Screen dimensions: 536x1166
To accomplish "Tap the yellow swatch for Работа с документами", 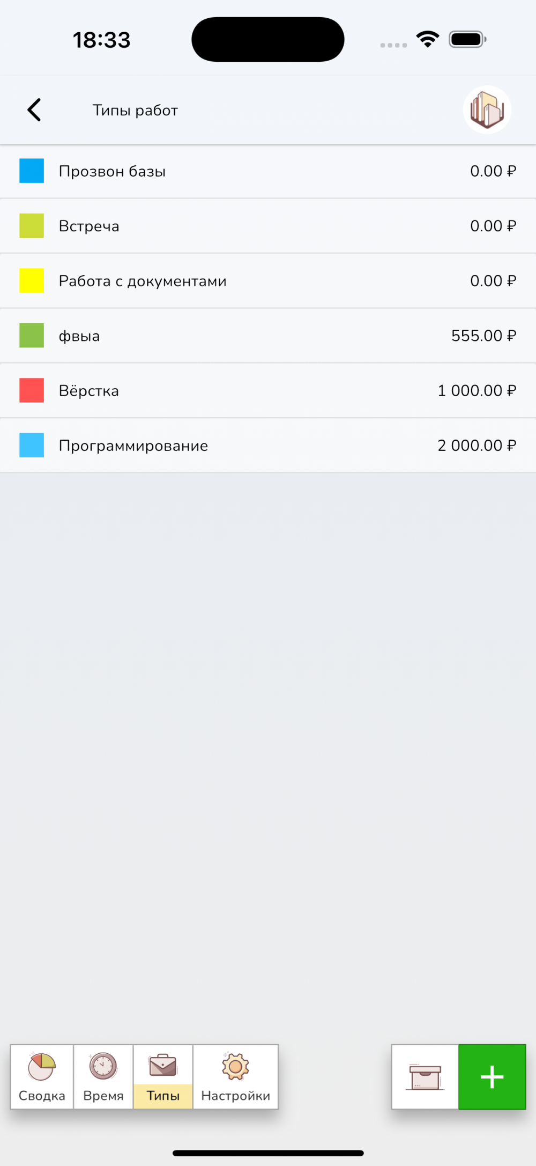I will tap(32, 281).
